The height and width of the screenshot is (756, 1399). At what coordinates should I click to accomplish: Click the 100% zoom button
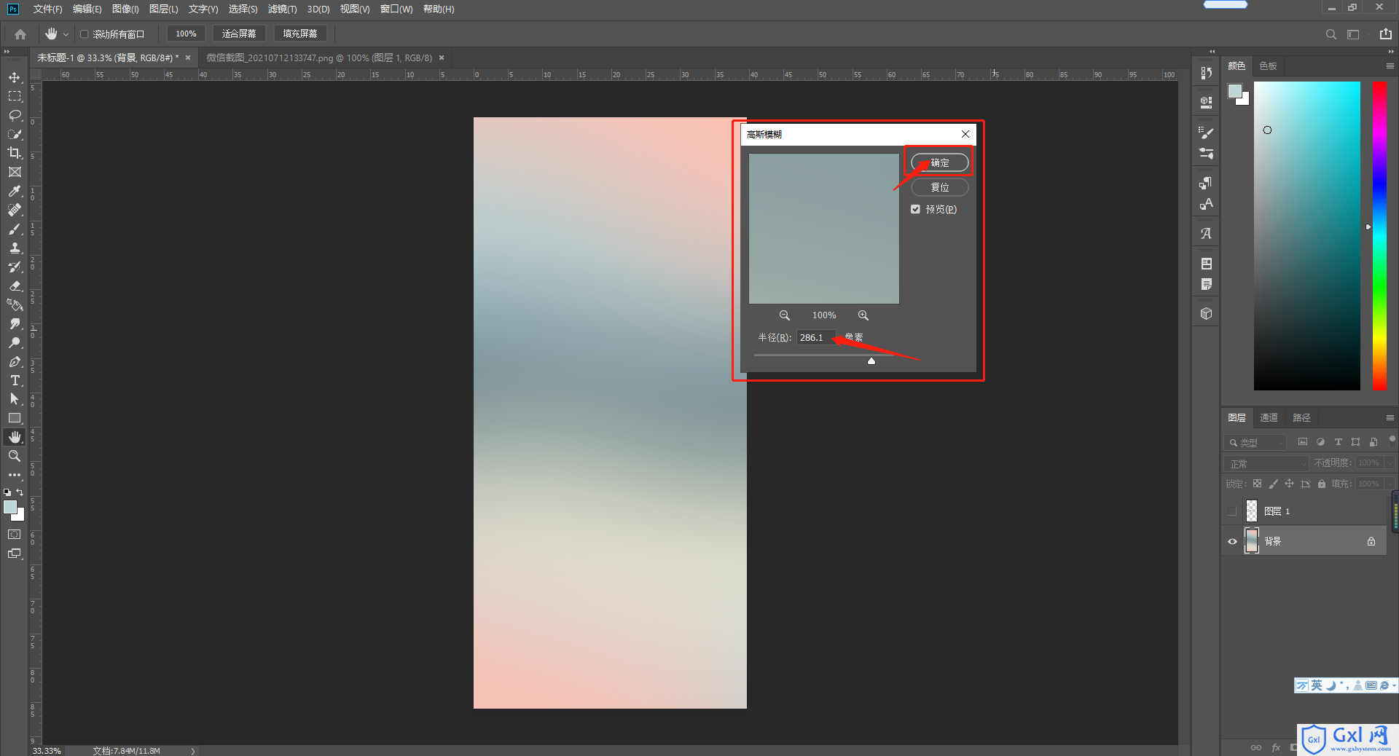[x=186, y=34]
